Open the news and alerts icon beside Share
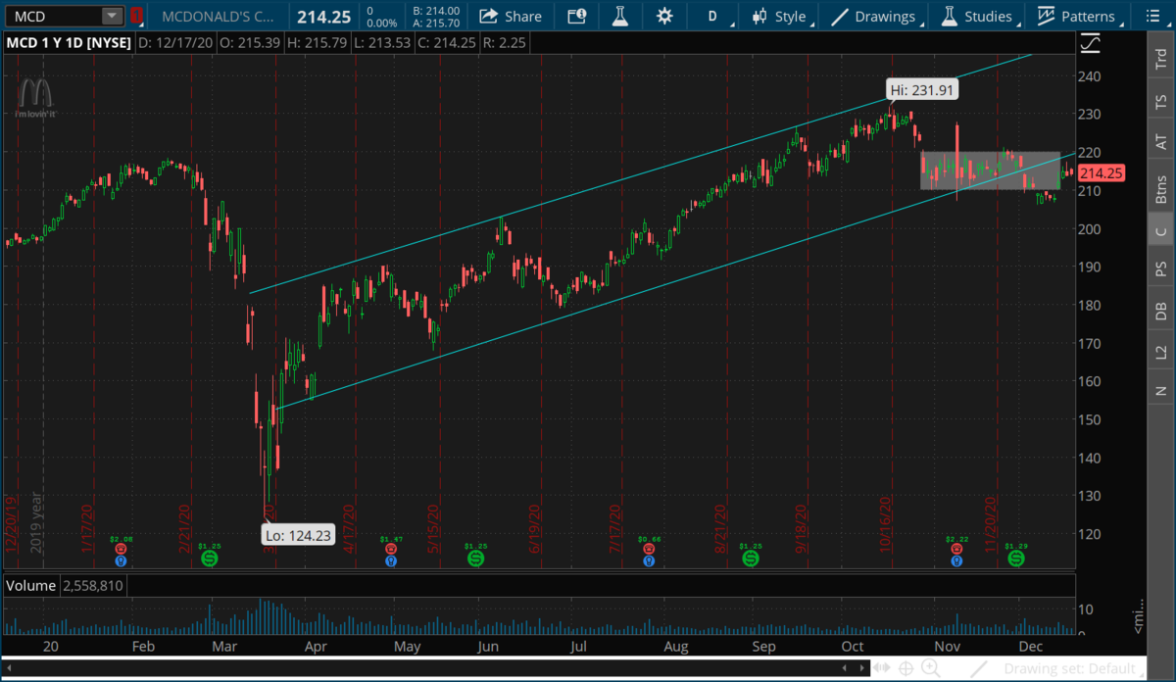This screenshot has height=682, width=1176. pos(576,16)
